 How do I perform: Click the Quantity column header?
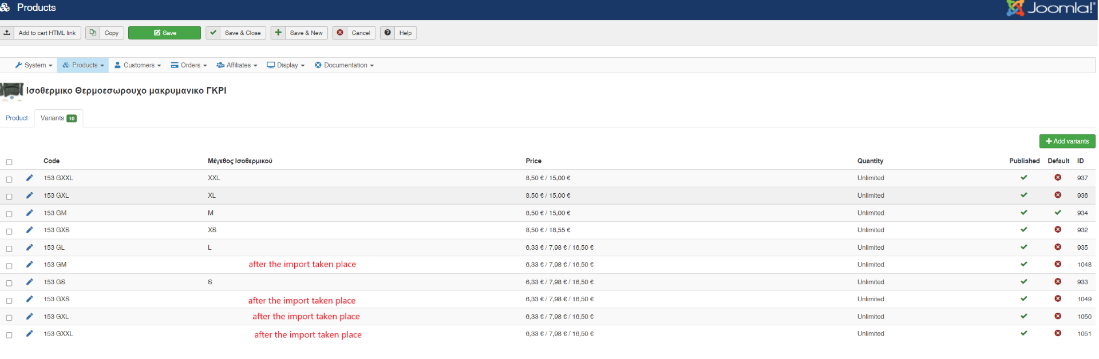point(870,161)
